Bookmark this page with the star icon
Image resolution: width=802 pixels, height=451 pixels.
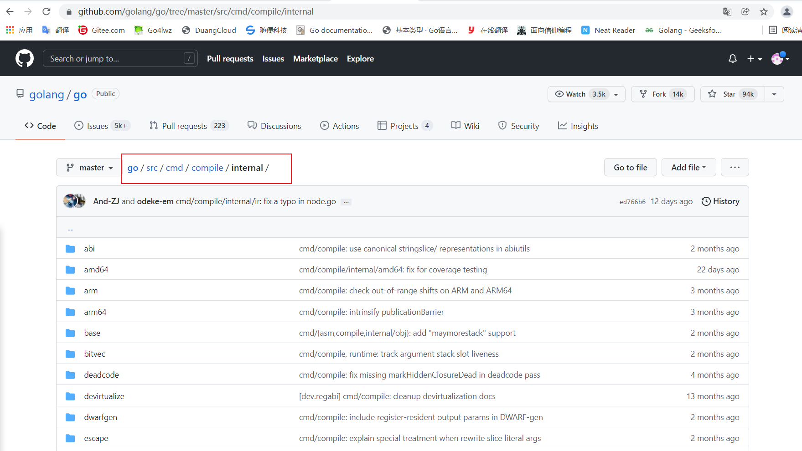pyautogui.click(x=764, y=12)
